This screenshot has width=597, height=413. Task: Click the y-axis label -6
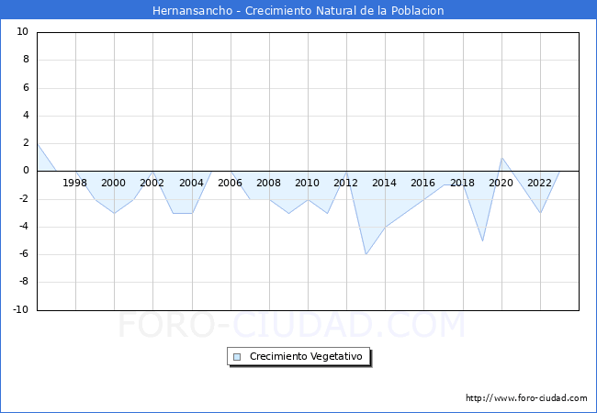24,253
